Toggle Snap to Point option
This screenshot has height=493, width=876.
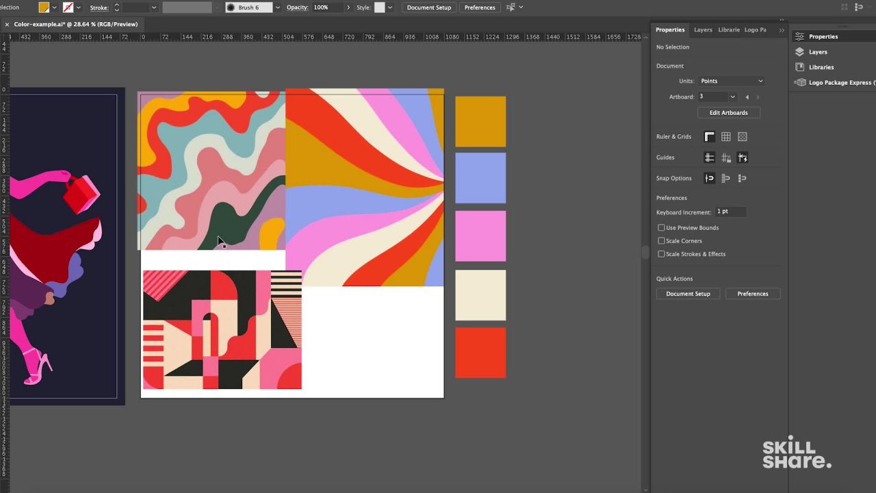tap(709, 178)
